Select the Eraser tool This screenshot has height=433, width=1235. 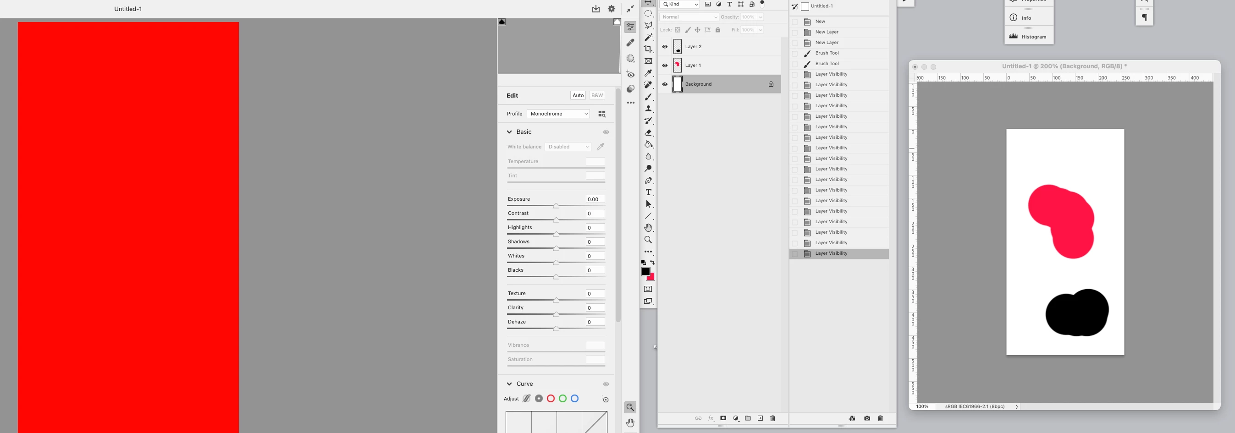click(648, 133)
